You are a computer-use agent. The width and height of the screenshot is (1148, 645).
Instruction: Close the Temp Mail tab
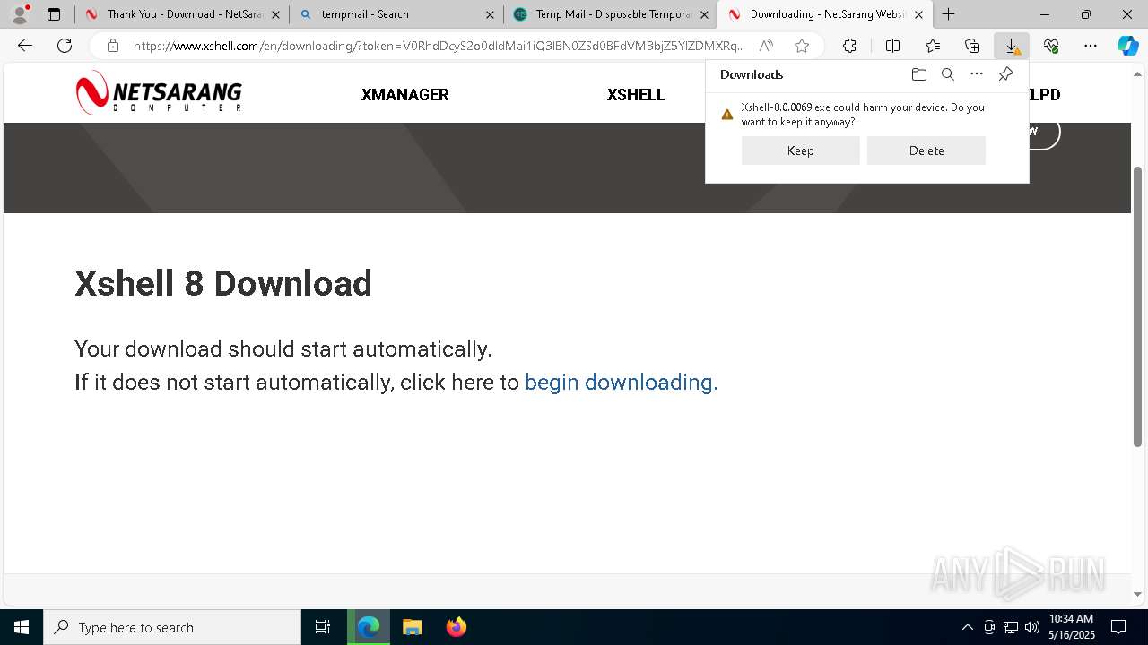pyautogui.click(x=704, y=14)
